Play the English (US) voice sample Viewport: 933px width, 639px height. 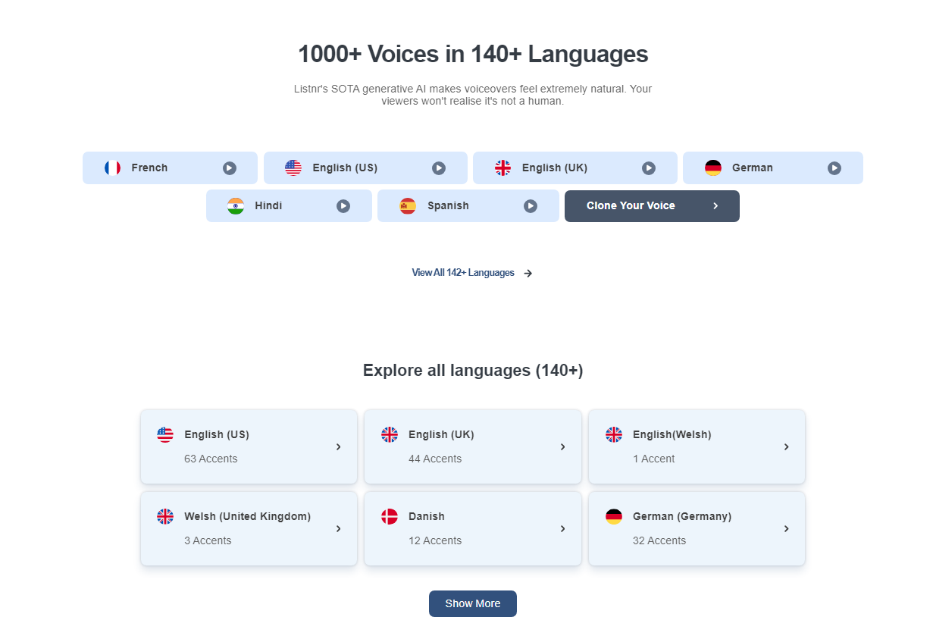click(x=439, y=168)
